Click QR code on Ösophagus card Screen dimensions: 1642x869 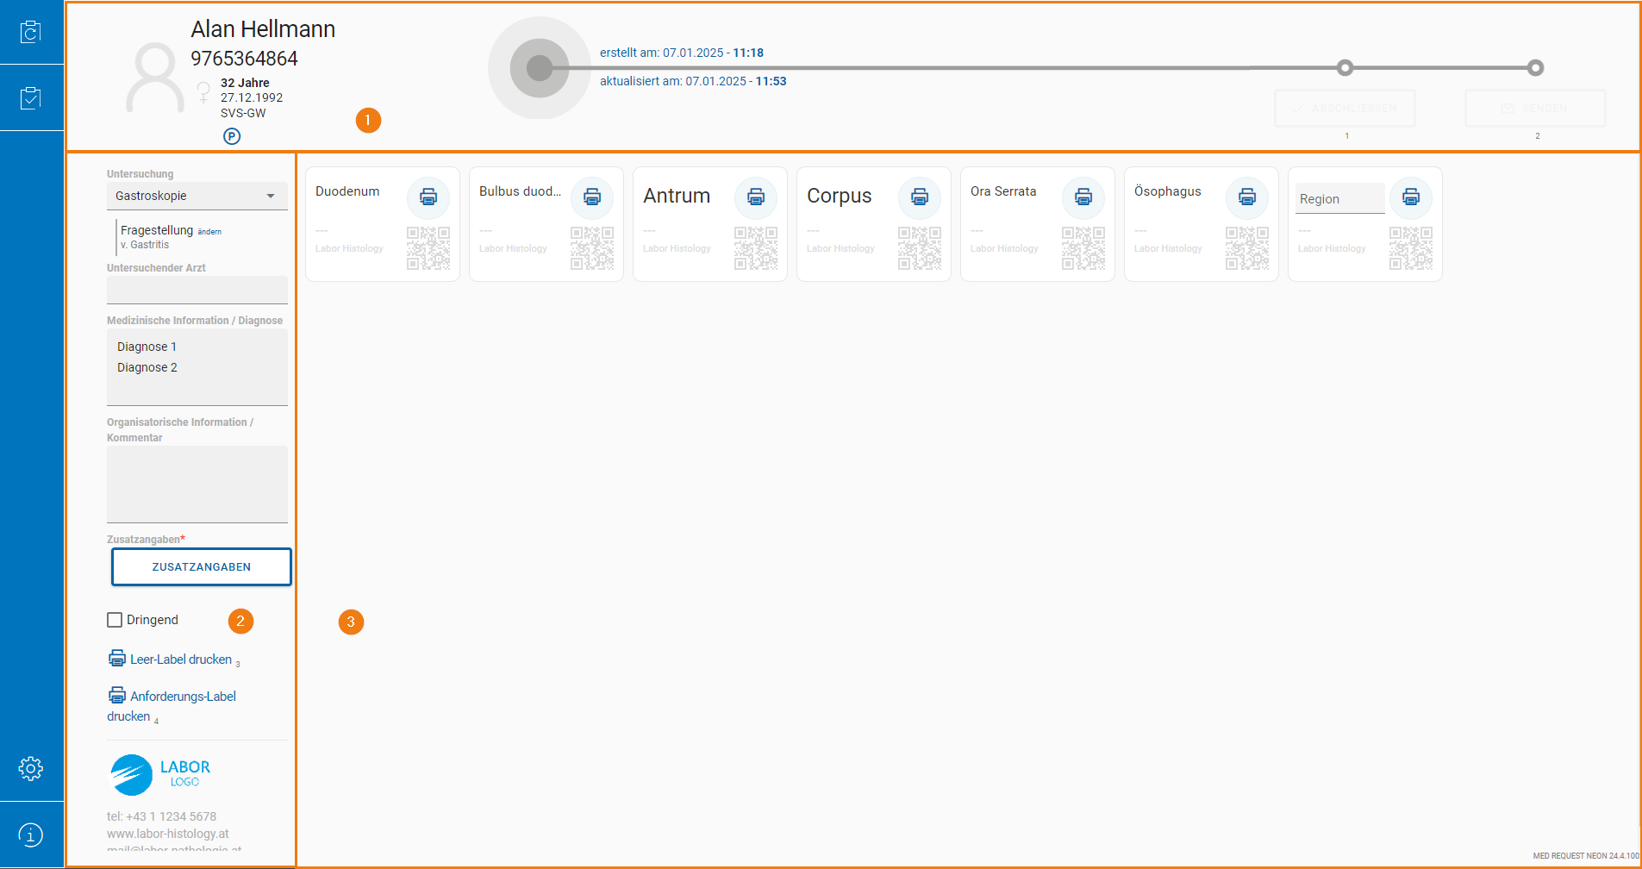tap(1247, 248)
